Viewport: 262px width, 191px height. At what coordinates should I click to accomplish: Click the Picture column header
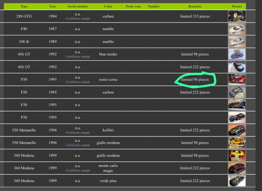[237, 6]
